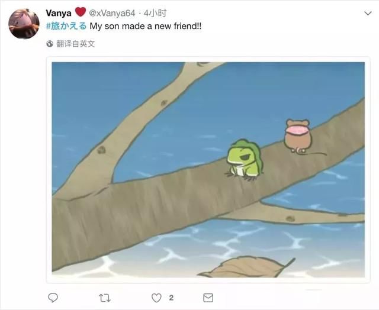The height and width of the screenshot is (310, 379).
Task: Open the #旅かえる hashtag
Action: point(66,26)
